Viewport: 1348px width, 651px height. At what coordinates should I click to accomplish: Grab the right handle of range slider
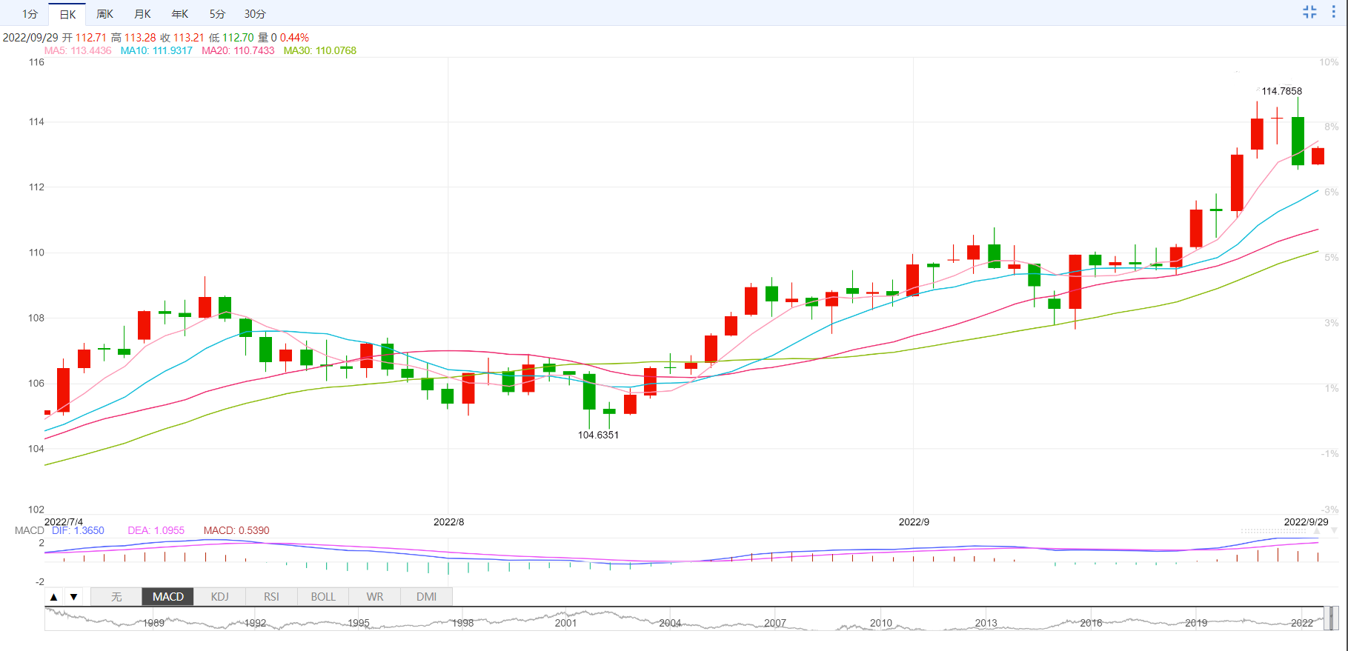coord(1336,618)
